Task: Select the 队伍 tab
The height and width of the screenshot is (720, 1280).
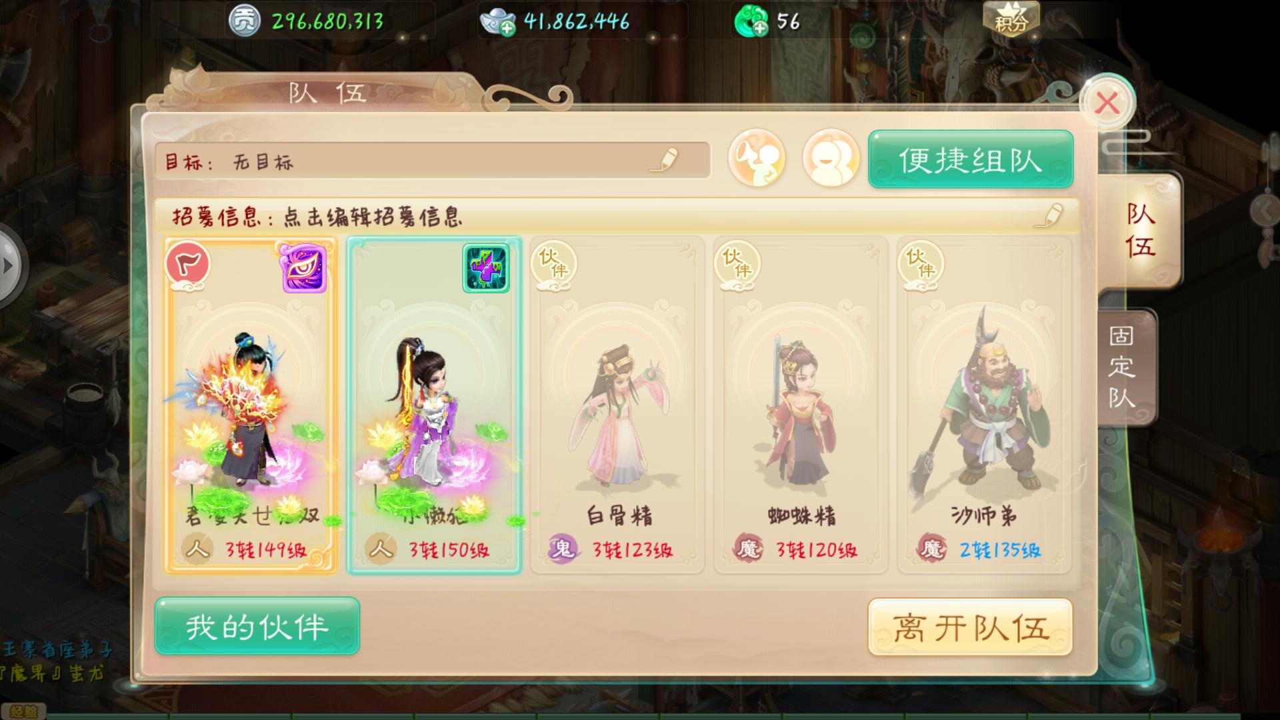Action: point(1141,230)
